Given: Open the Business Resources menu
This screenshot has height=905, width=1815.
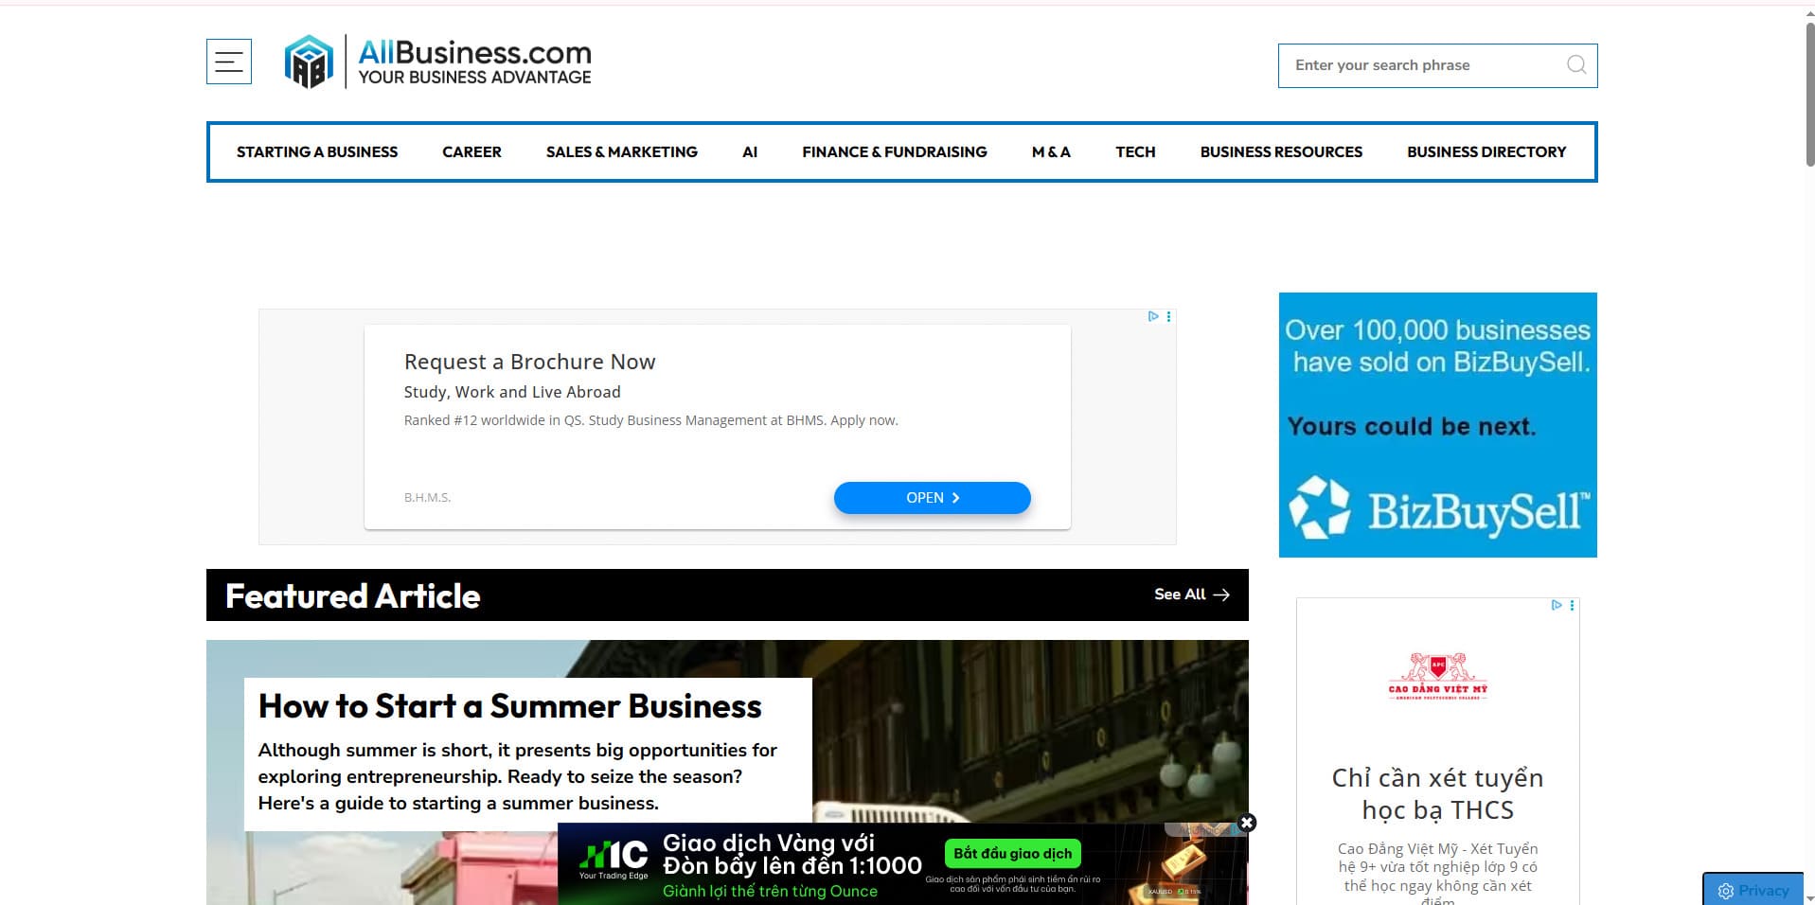Looking at the screenshot, I should [1281, 151].
